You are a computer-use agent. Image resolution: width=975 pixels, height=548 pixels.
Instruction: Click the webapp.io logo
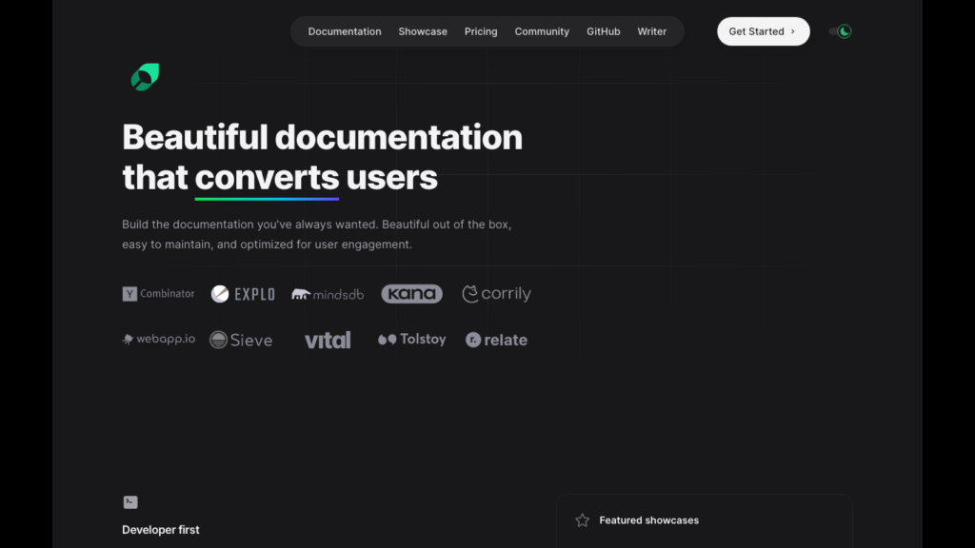point(158,340)
